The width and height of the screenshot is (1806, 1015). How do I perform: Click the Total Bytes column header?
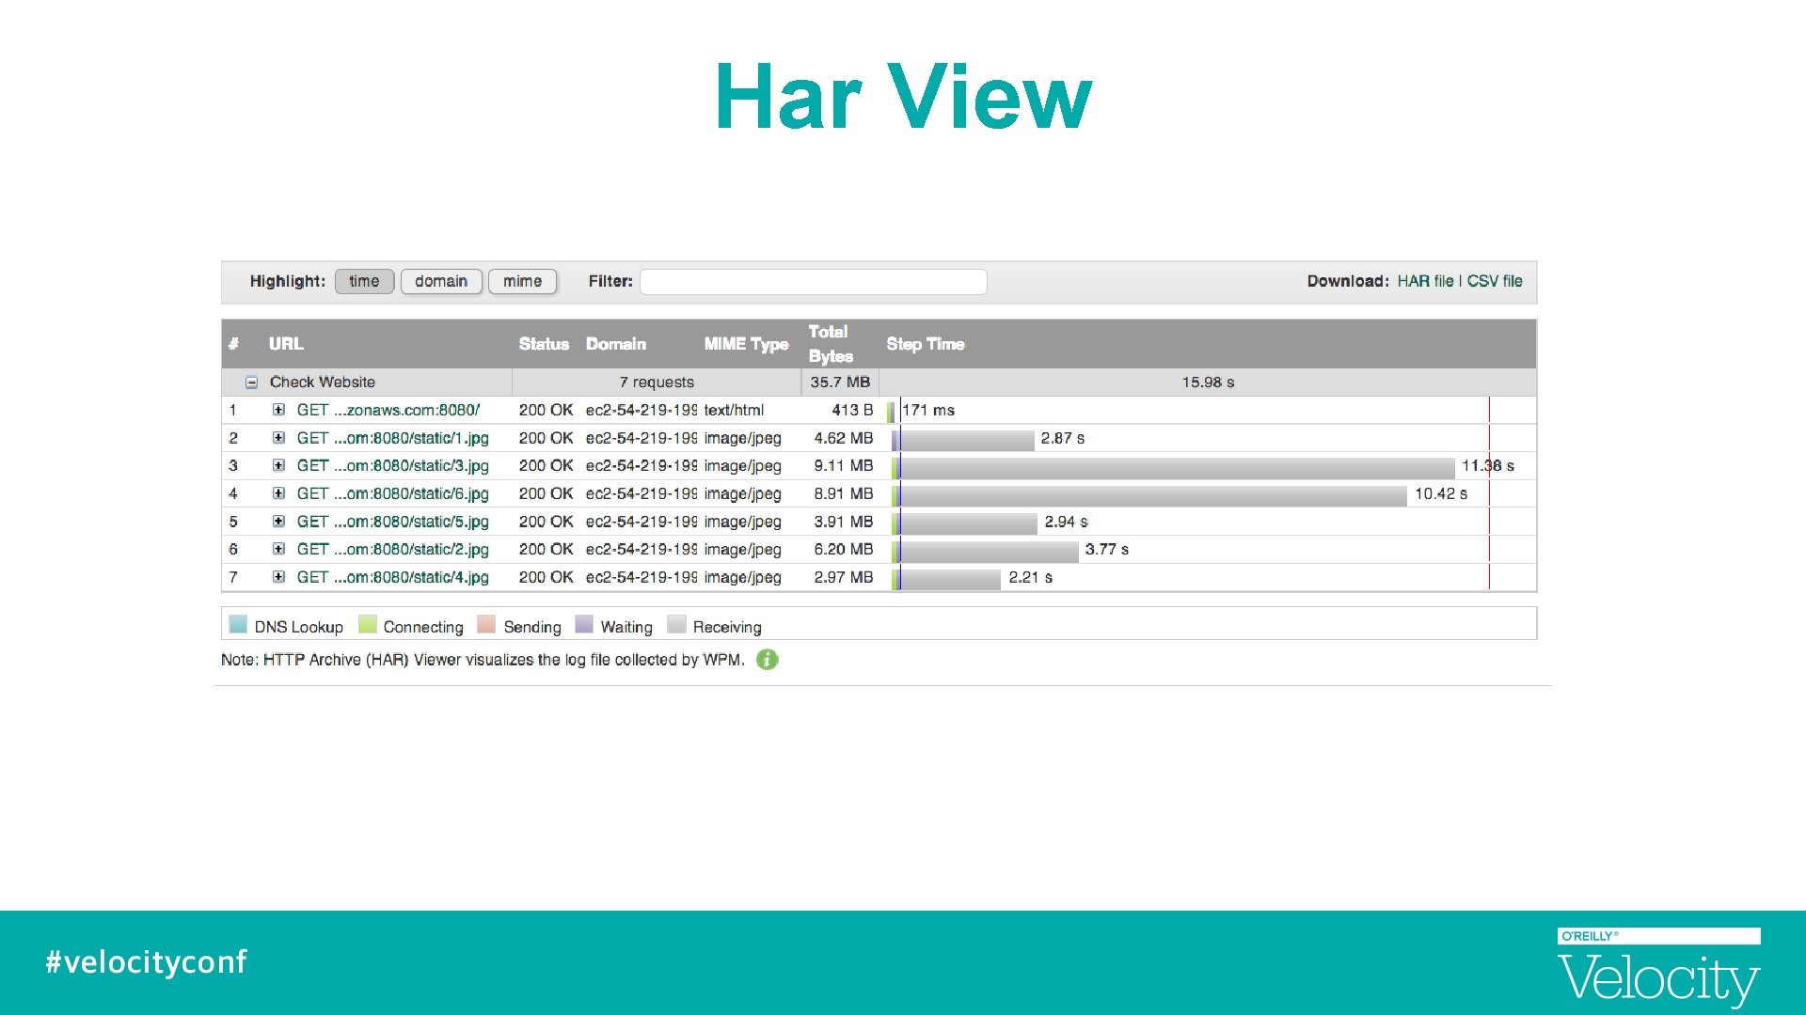[831, 344]
